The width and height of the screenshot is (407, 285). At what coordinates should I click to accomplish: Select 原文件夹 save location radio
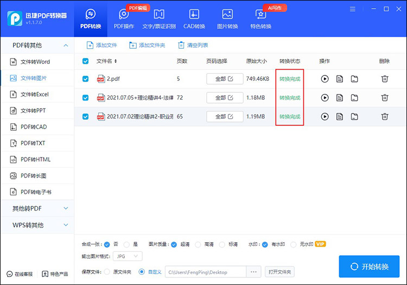[107, 272]
